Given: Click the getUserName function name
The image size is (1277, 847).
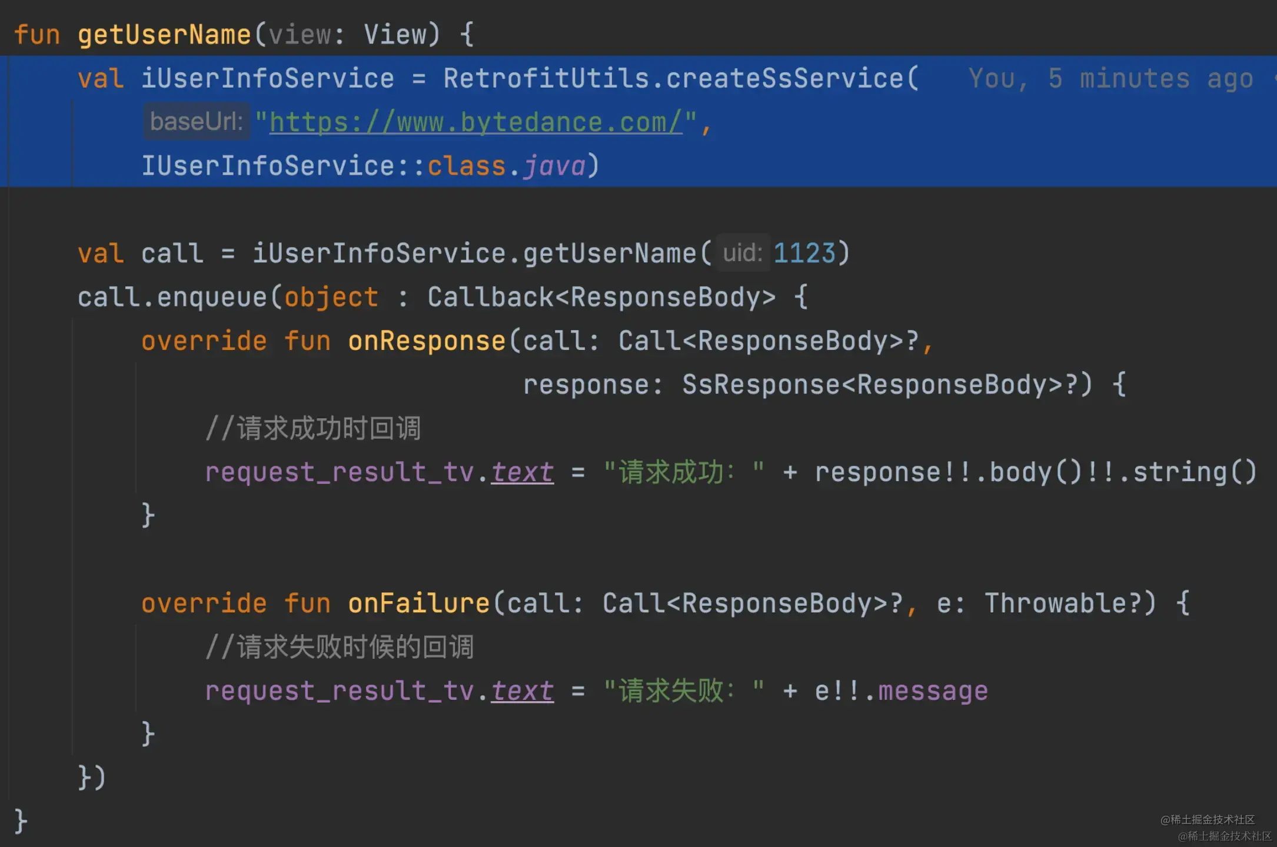Looking at the screenshot, I should click(164, 35).
